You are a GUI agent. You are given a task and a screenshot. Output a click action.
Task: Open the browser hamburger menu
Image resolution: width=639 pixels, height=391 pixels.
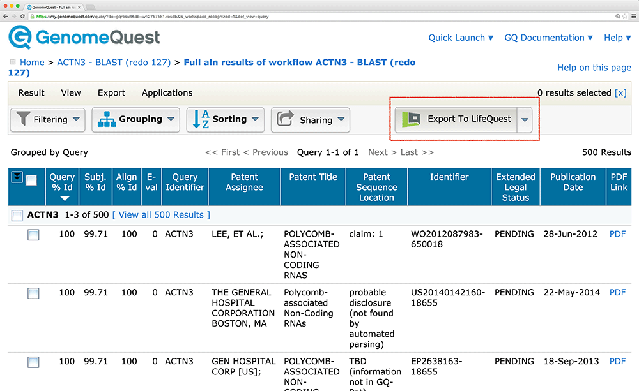[634, 17]
